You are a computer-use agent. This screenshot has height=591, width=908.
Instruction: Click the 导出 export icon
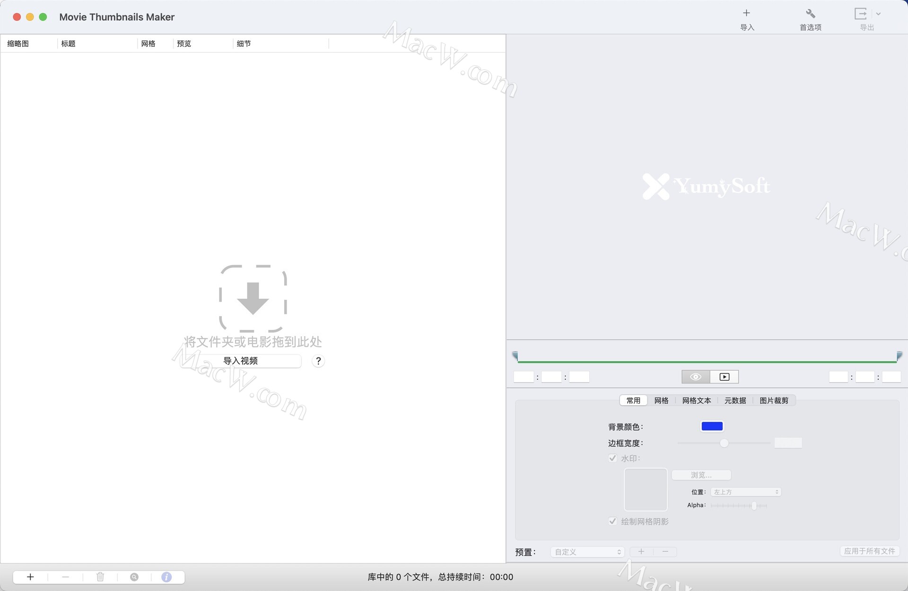point(861,13)
